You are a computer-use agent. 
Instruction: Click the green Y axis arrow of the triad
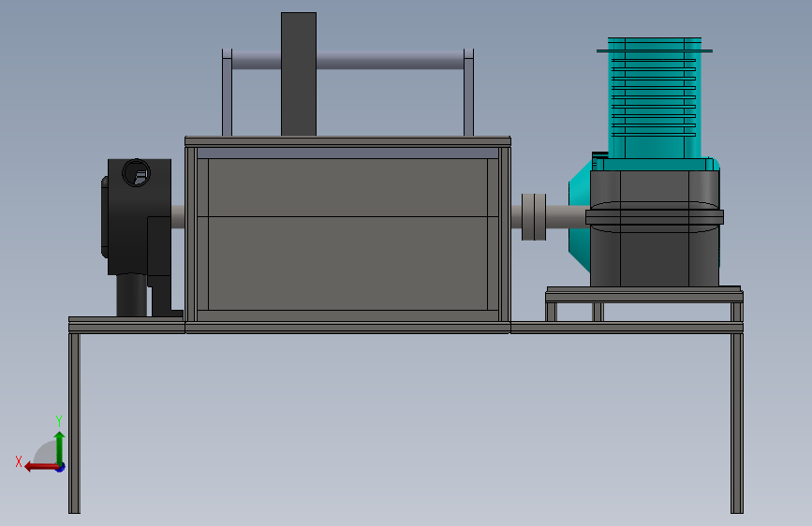tap(60, 448)
